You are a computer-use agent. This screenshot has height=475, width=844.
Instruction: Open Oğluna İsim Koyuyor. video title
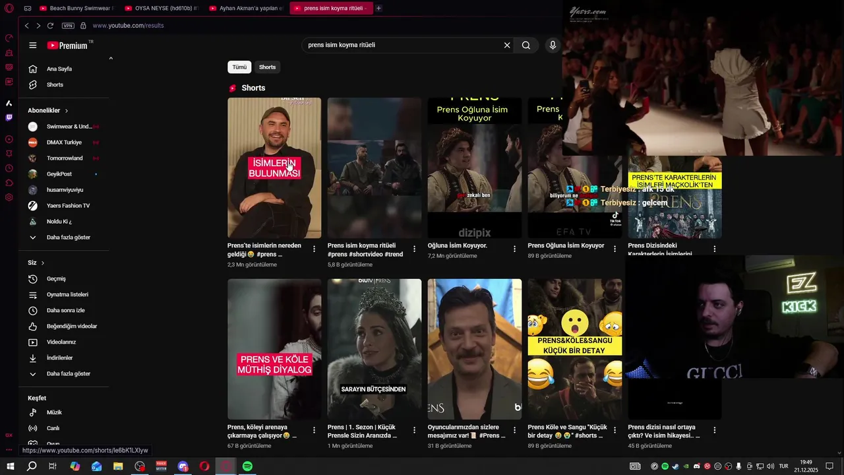pyautogui.click(x=458, y=245)
